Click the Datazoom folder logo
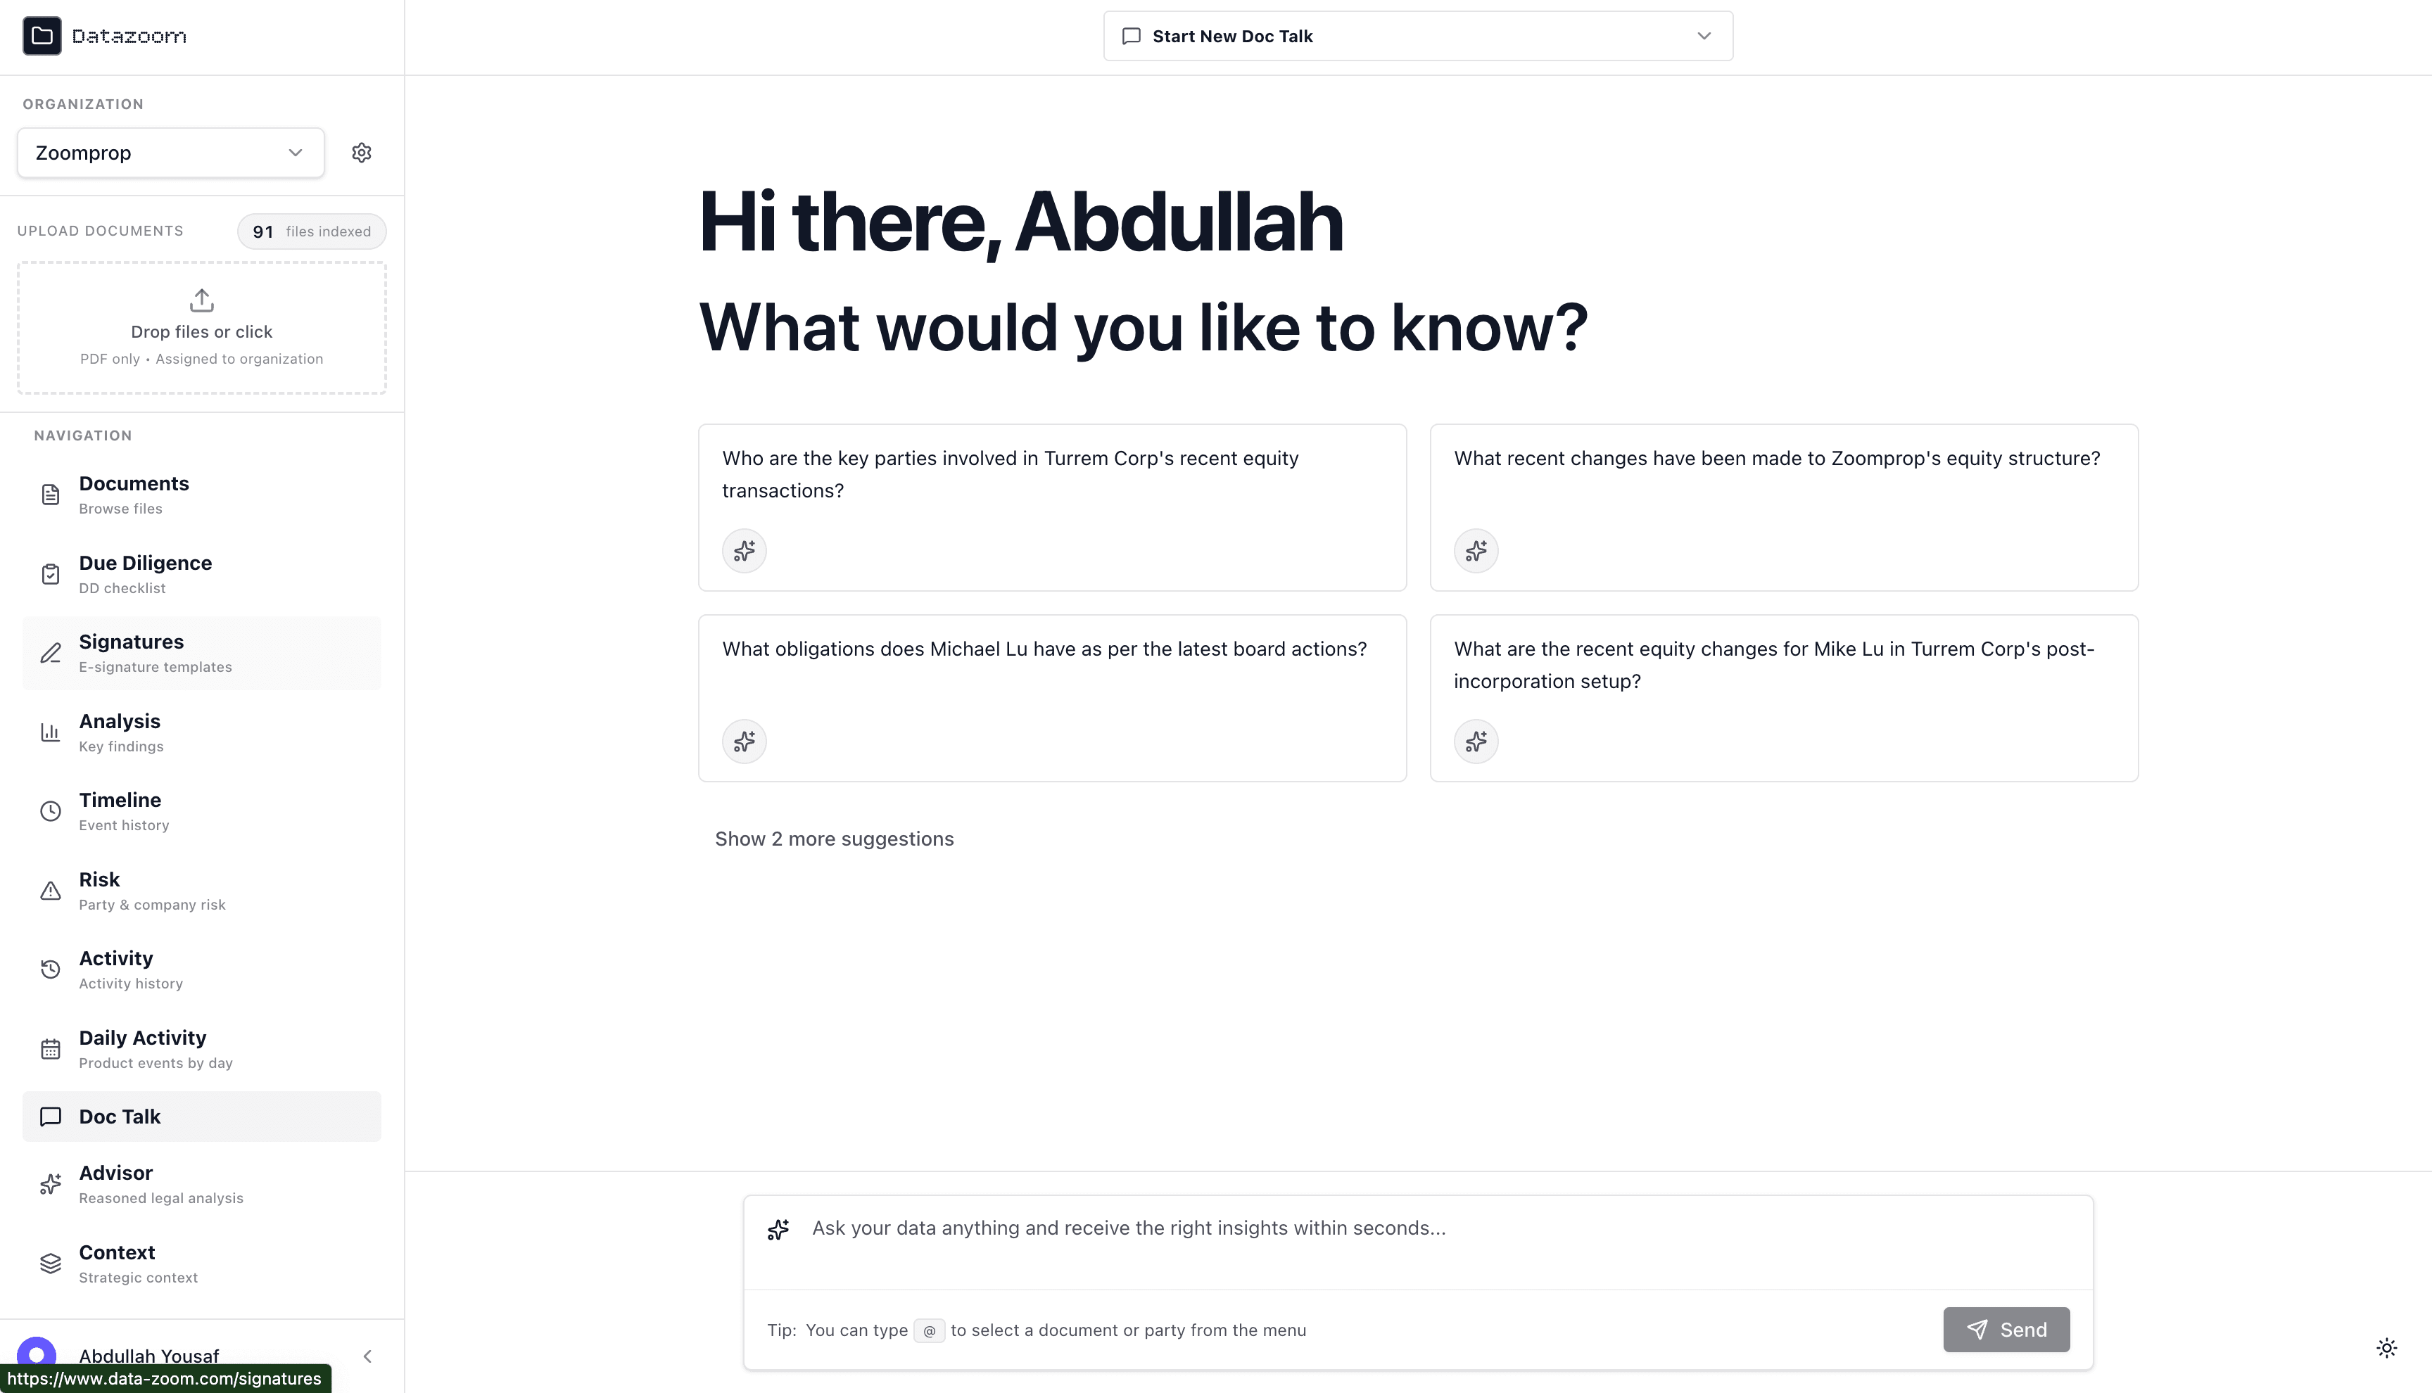 (42, 37)
